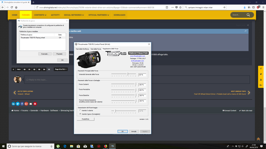Open the ts.thrustmaster.com link
Viewport: 266px width, 149px height.
(x=138, y=61)
